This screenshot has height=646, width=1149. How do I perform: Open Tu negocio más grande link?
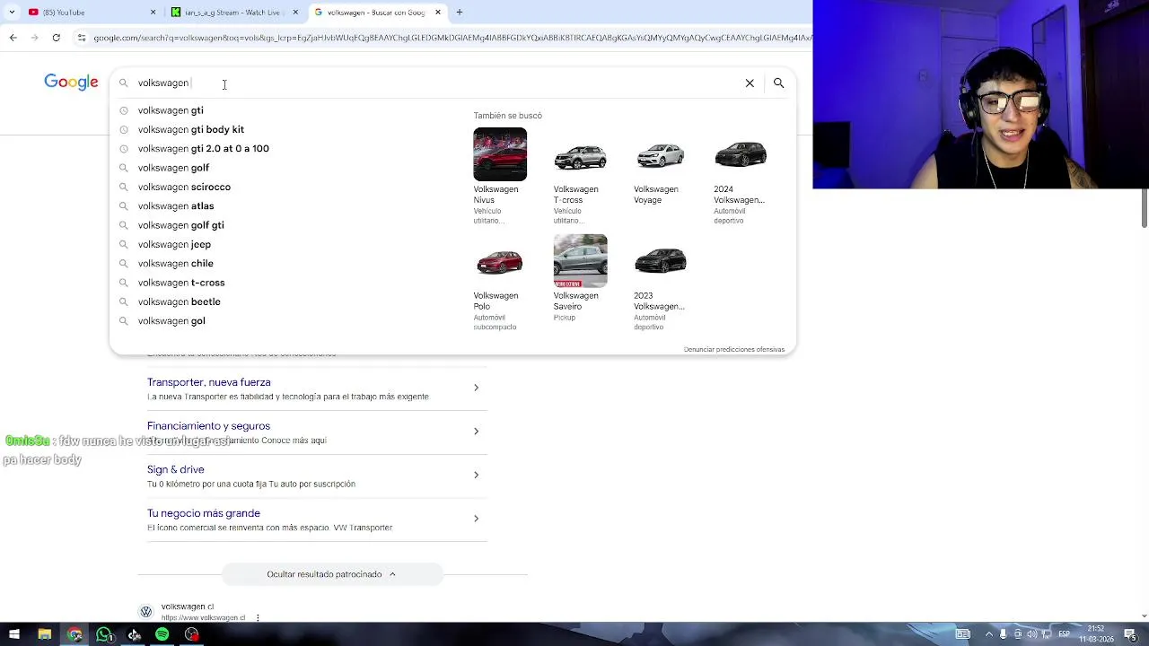(x=204, y=513)
